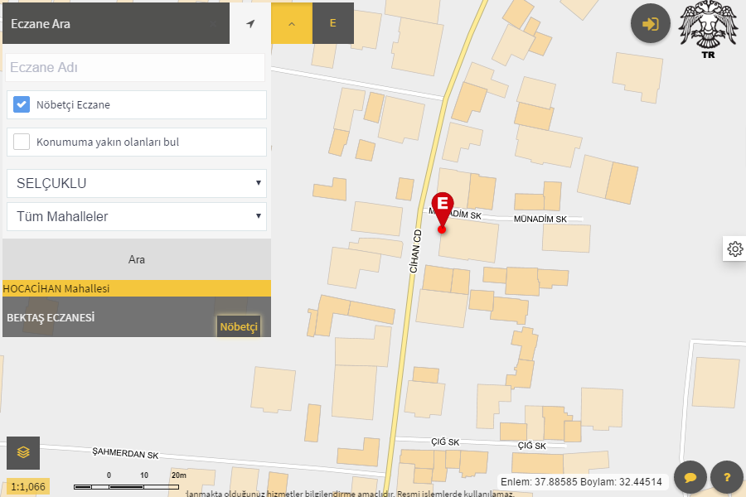Viewport: 746px width, 497px height.
Task: Select the BEKTAŞ ECZANESİ result
Action: [99, 317]
